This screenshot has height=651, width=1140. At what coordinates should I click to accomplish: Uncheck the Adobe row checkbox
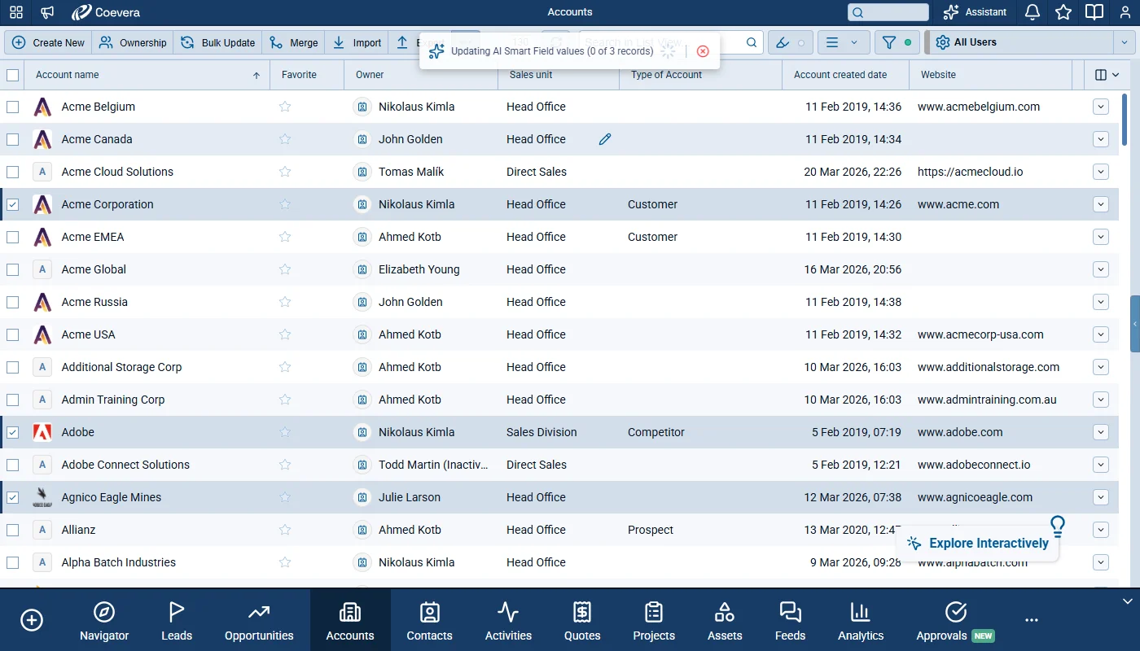[x=13, y=432]
